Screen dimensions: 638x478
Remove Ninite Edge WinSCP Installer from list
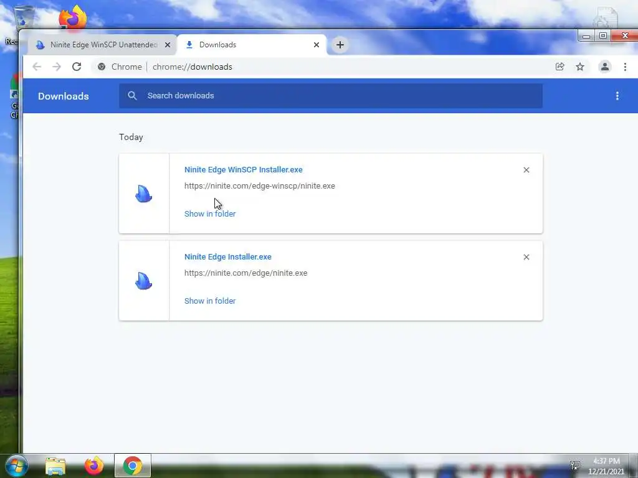[x=526, y=170]
